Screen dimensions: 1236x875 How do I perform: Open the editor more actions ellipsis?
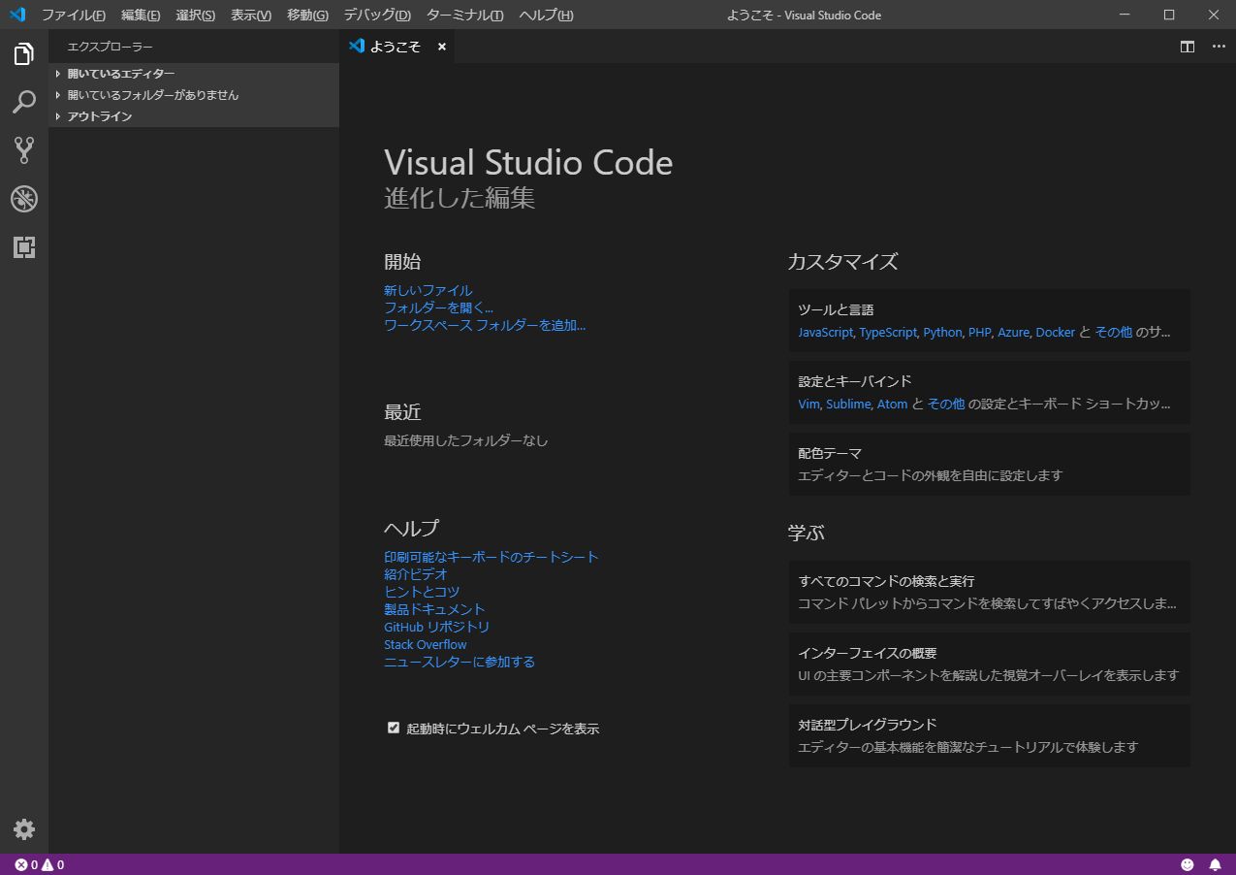(x=1219, y=47)
